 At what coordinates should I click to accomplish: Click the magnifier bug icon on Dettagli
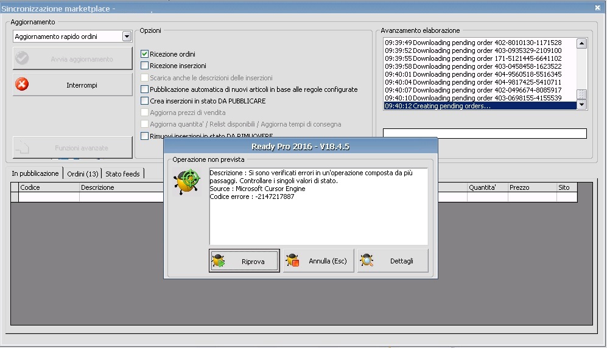367,260
